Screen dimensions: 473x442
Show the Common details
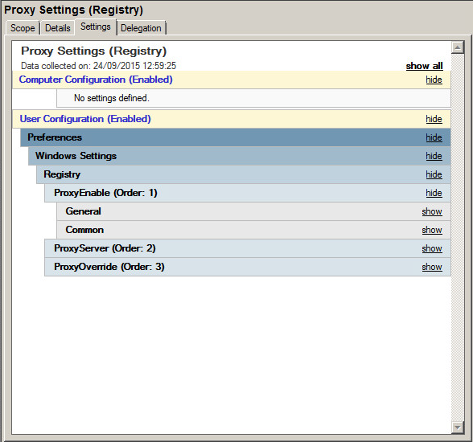coord(432,230)
